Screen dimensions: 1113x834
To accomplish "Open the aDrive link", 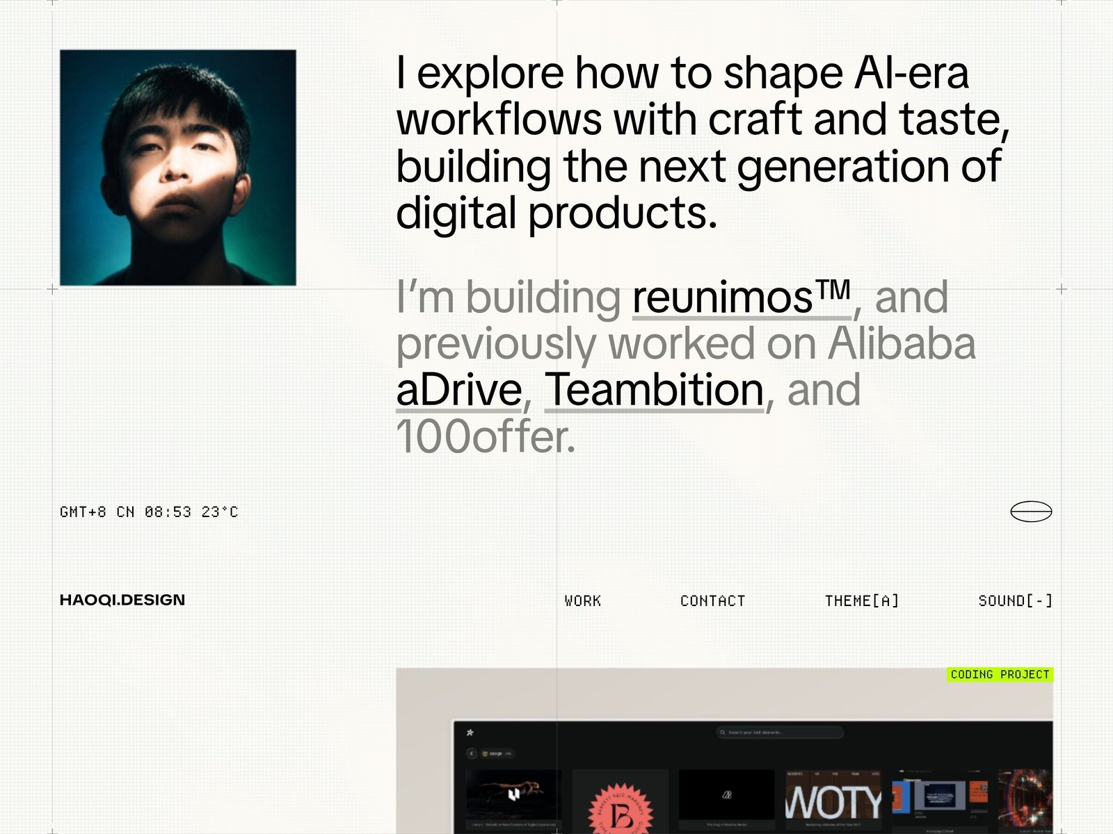I will click(459, 390).
